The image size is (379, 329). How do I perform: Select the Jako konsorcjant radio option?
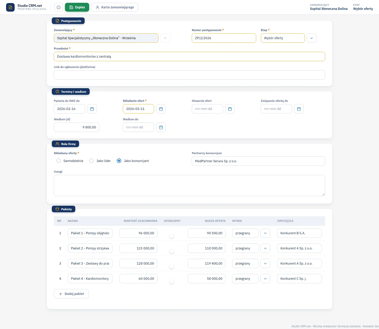coord(119,161)
